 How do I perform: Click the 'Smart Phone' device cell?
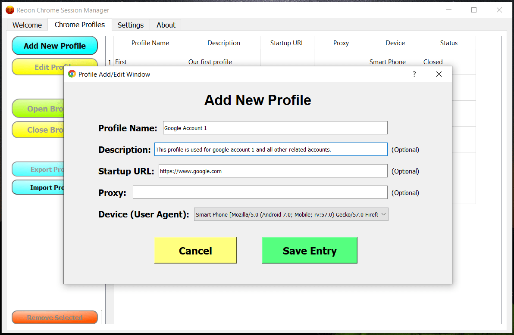pos(395,62)
